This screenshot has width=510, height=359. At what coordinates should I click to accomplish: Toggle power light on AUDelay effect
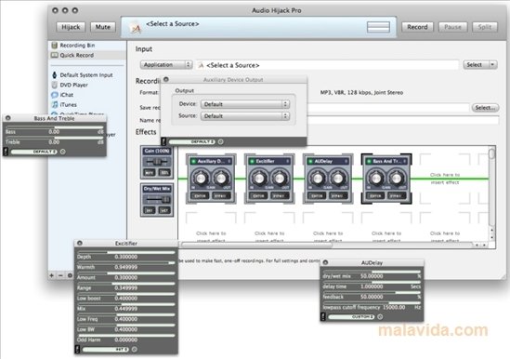click(310, 161)
